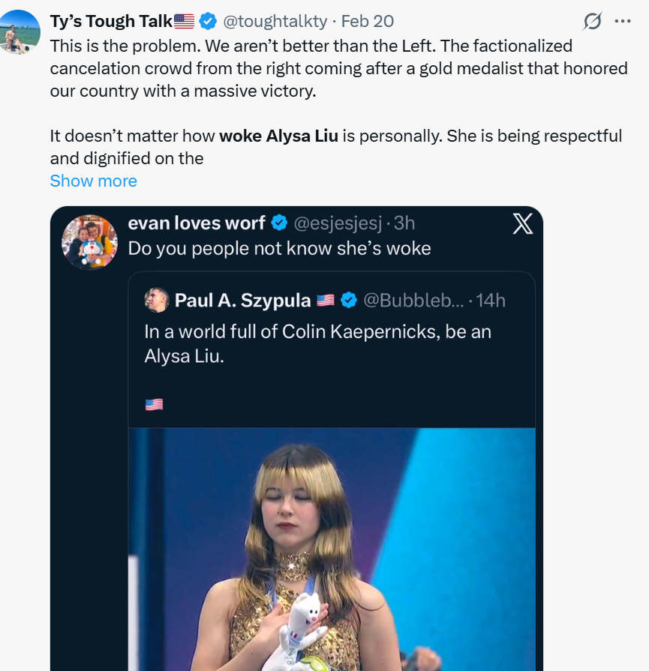Image resolution: width=649 pixels, height=671 pixels.
Task: Open the three-dot More options menu
Action: pos(623,21)
